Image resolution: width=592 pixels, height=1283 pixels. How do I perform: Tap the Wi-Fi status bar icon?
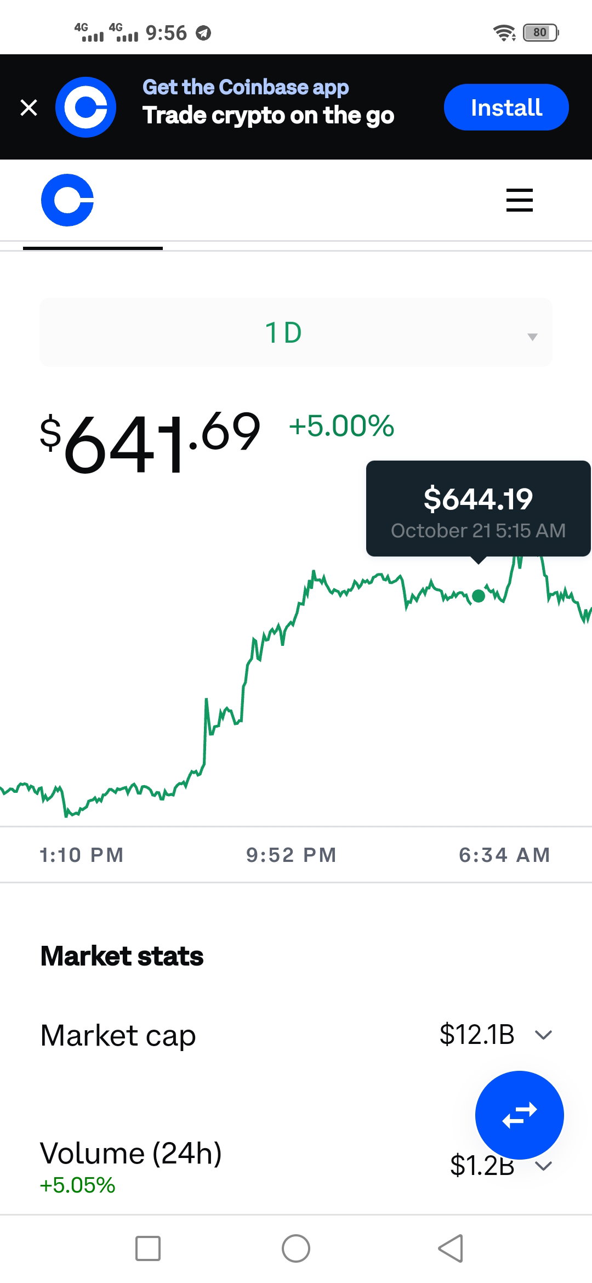click(x=504, y=33)
